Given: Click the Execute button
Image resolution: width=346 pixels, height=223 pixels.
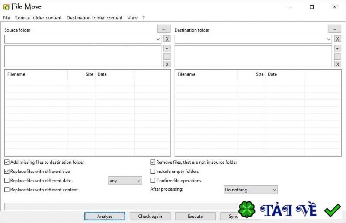Looking at the screenshot, I should tap(195, 217).
